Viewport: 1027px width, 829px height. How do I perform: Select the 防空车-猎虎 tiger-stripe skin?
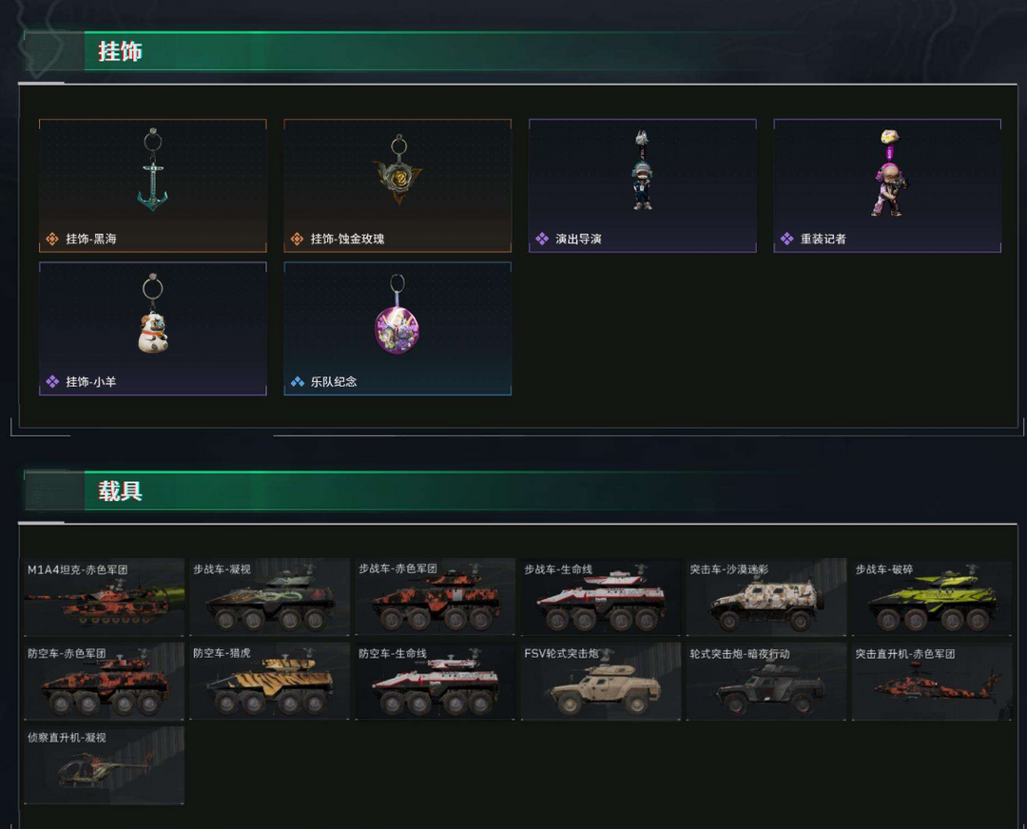[270, 682]
